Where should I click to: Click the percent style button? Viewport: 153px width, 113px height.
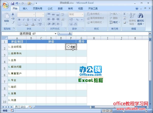click(x=77, y=20)
